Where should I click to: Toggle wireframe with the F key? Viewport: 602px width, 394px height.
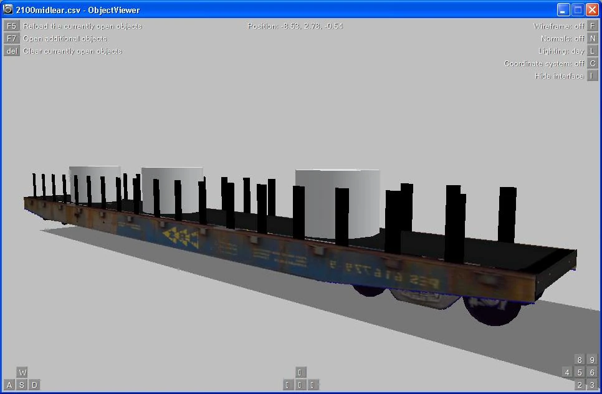pyautogui.click(x=593, y=26)
